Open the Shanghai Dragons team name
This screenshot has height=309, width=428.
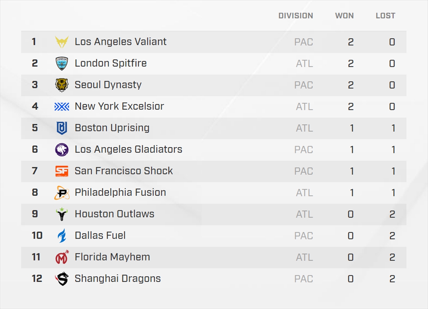(x=118, y=279)
